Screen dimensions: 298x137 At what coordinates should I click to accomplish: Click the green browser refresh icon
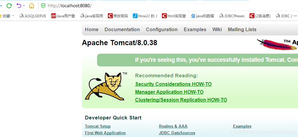point(9,6)
